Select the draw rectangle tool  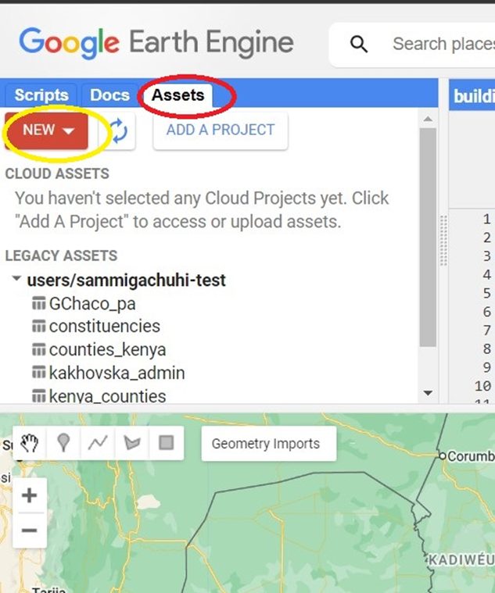[166, 443]
